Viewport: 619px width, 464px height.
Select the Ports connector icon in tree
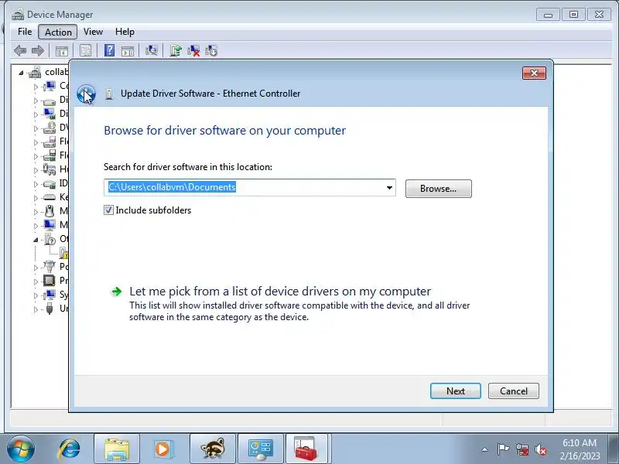(50, 267)
